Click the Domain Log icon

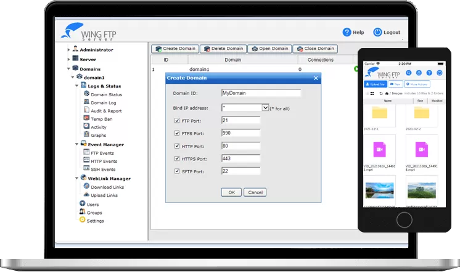click(x=86, y=102)
